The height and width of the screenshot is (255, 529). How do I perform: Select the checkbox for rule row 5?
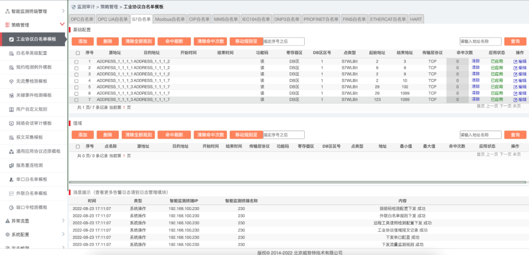pyautogui.click(x=76, y=87)
